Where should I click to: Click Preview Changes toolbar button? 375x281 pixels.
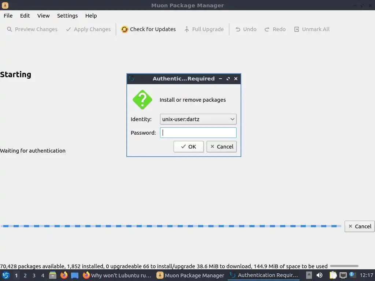[32, 29]
